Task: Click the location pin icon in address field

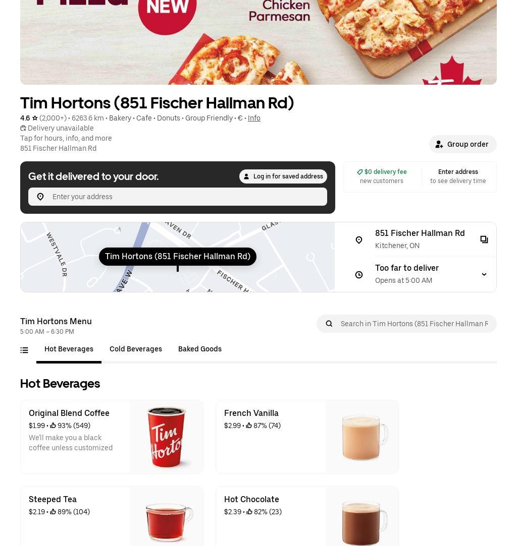Action: (40, 197)
